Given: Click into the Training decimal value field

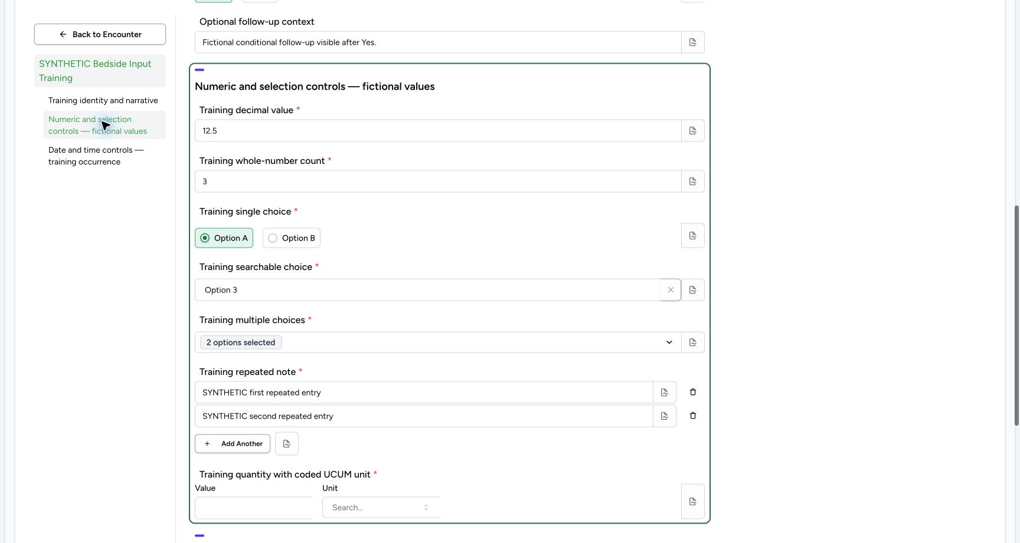Looking at the screenshot, I should [438, 131].
